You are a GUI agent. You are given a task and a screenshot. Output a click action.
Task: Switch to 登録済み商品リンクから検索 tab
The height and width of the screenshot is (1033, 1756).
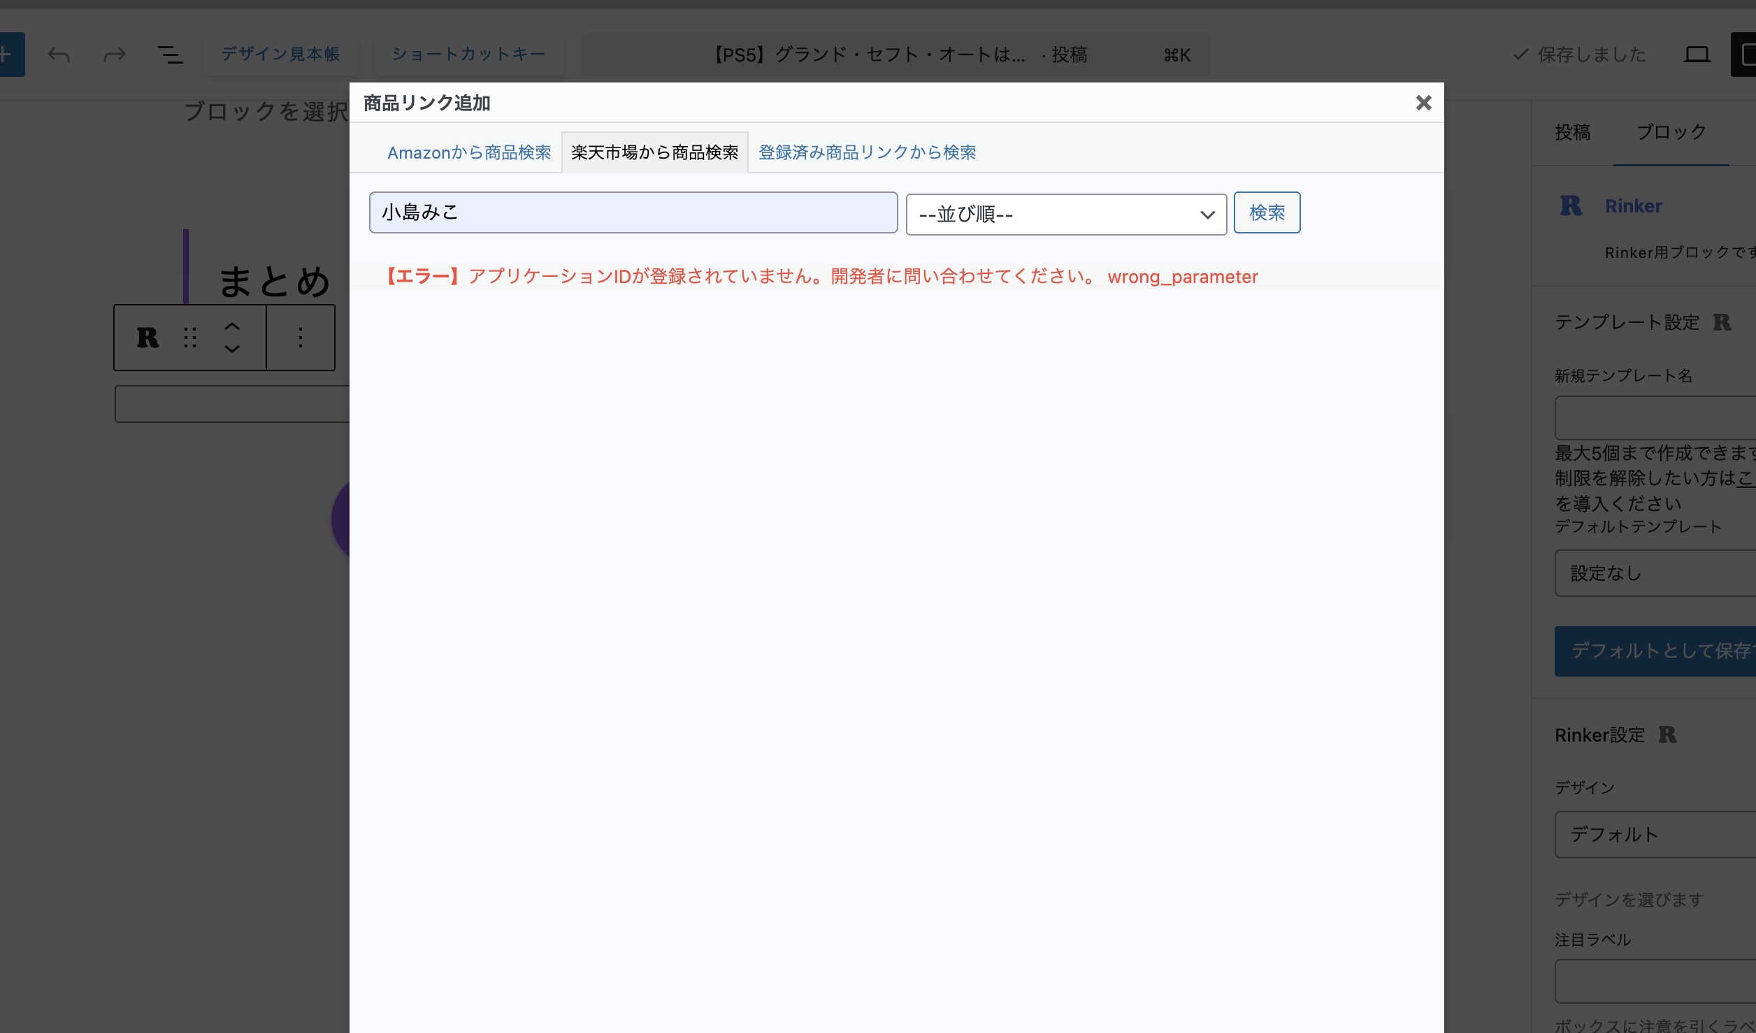(867, 152)
